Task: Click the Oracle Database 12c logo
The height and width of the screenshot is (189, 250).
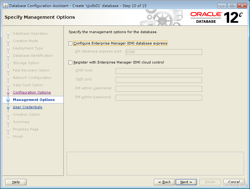Action: pyautogui.click(x=217, y=17)
